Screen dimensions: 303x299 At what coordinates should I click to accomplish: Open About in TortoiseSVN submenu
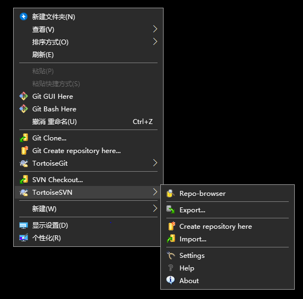coord(227,280)
